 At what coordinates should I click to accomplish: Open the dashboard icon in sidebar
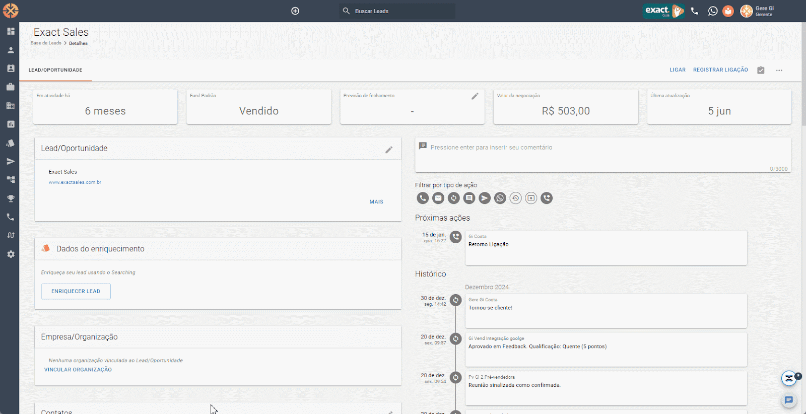tap(11, 31)
